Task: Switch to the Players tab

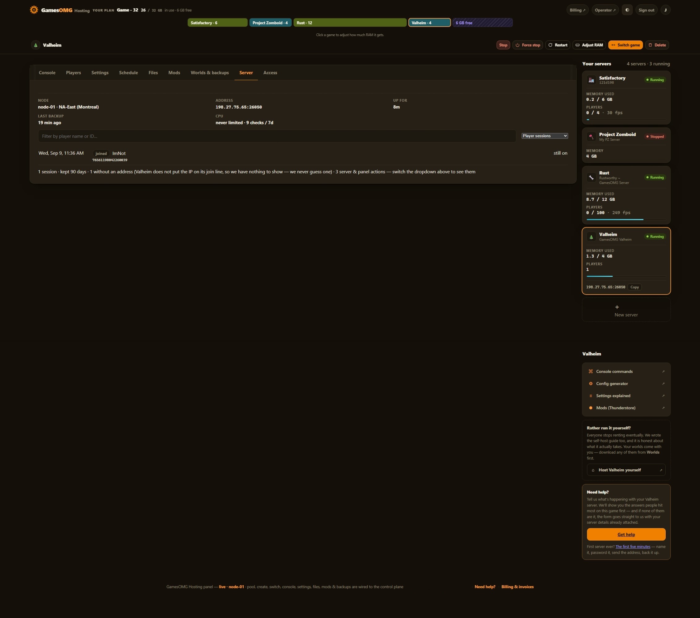Action: pos(73,73)
